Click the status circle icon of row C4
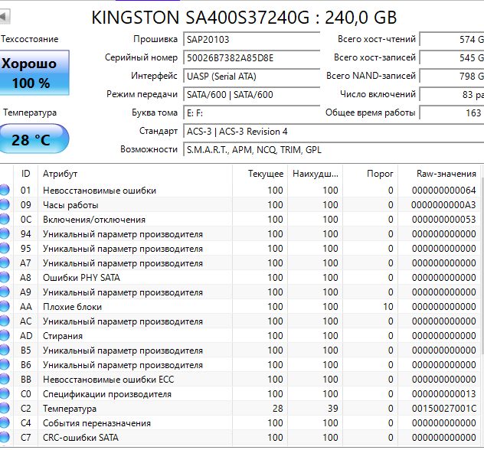The height and width of the screenshot is (450, 484). tap(5, 423)
